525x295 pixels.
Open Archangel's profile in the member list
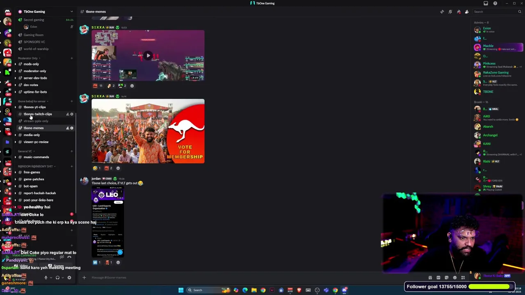498,135
